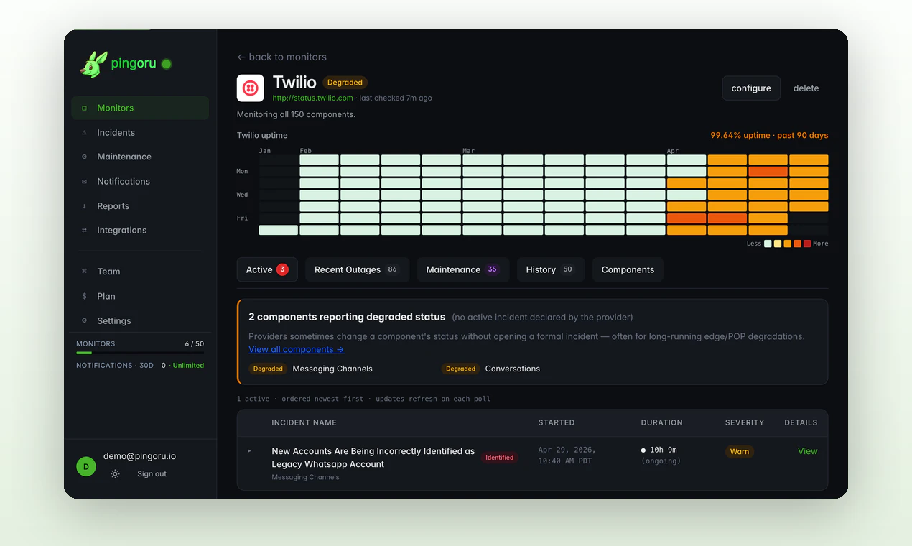The width and height of the screenshot is (912, 546).
Task: Open the Maintenance tab showing 35 items
Action: pyautogui.click(x=462, y=269)
